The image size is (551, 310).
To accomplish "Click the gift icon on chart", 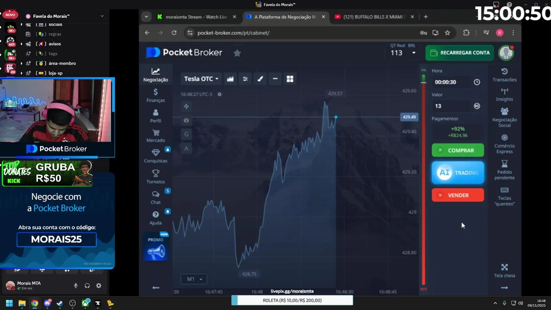I will pyautogui.click(x=186, y=121).
